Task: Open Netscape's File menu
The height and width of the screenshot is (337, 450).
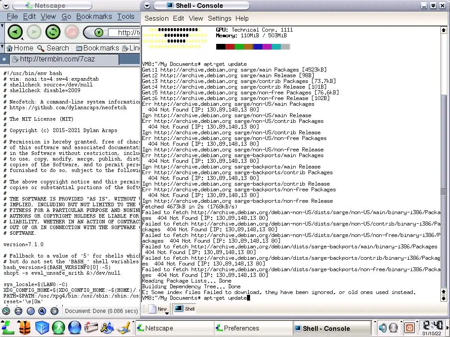Action: click(12, 17)
